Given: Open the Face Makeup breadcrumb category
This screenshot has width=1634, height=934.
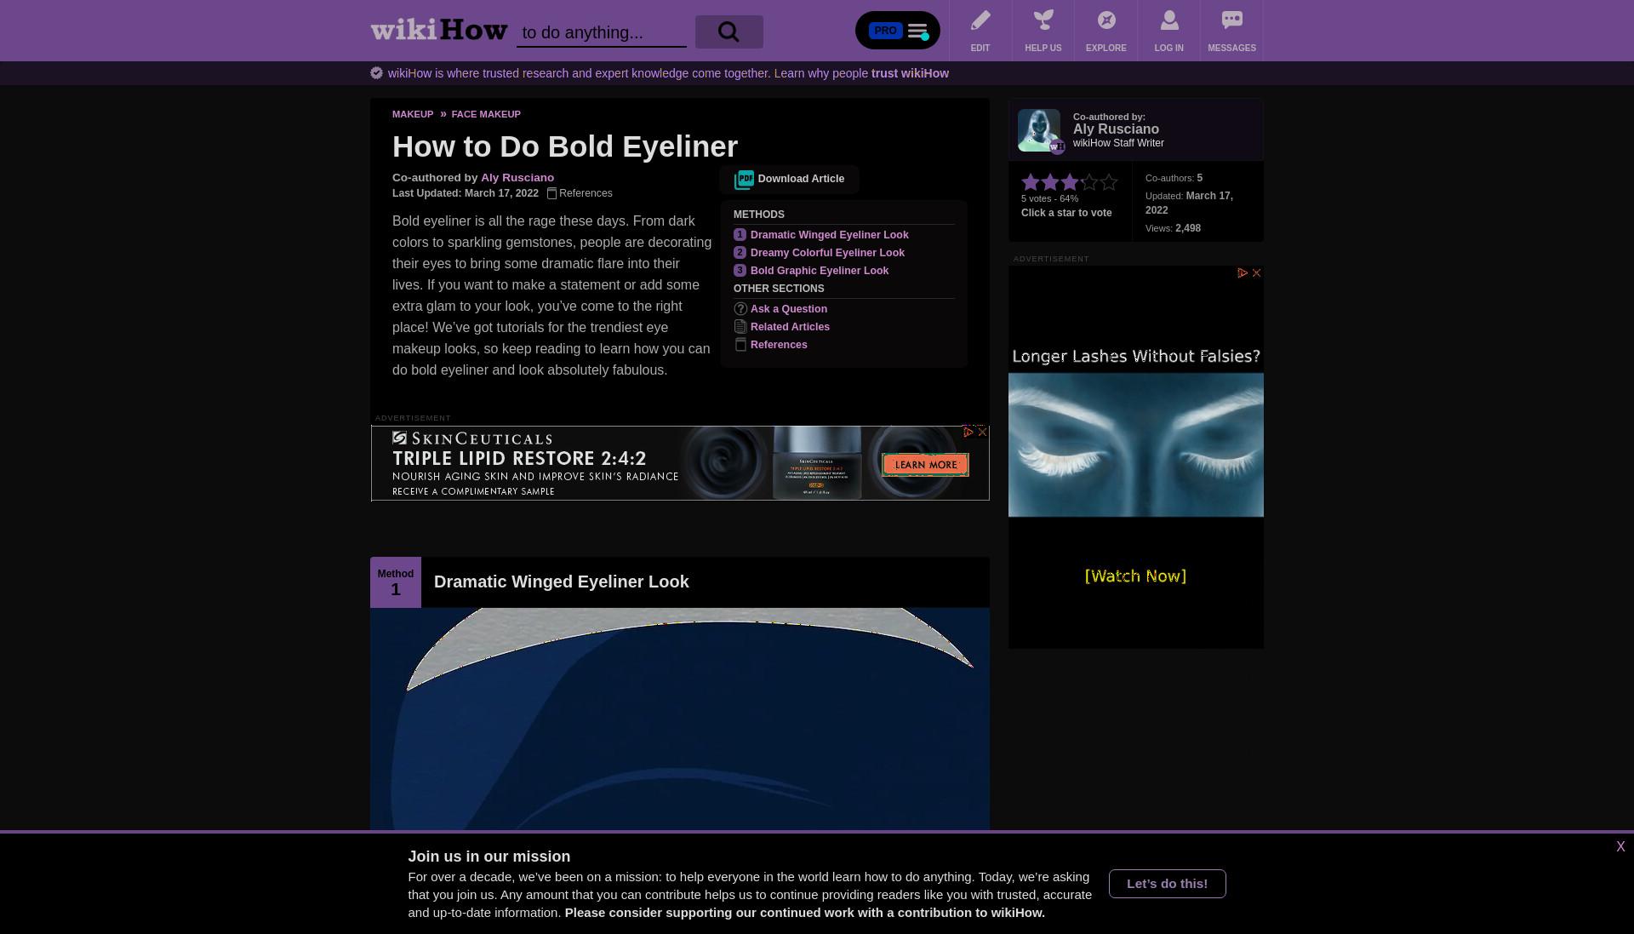Looking at the screenshot, I should click(x=486, y=114).
